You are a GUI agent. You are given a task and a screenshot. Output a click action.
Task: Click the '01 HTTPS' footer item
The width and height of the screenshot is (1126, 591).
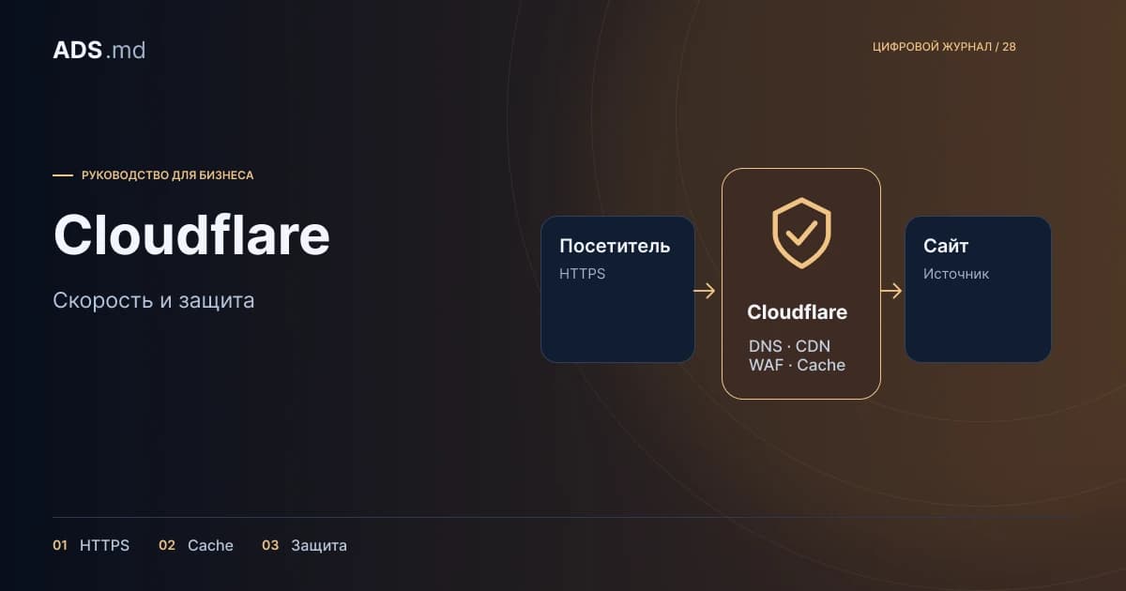91,545
